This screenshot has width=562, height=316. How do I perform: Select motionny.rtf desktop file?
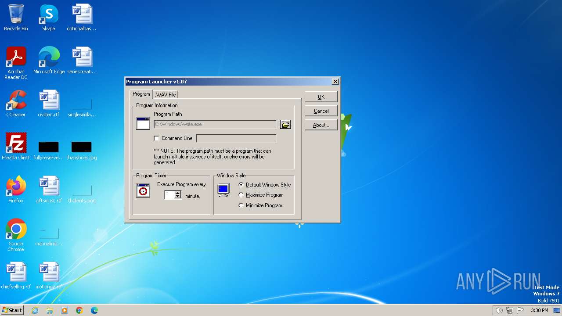[x=49, y=276]
